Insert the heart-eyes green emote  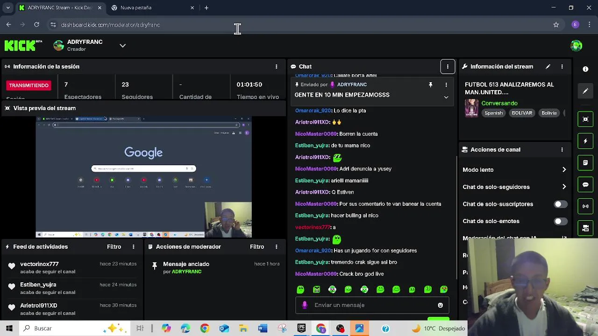(444, 289)
